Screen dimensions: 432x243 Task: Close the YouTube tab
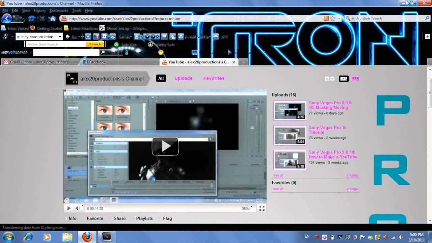[234, 62]
